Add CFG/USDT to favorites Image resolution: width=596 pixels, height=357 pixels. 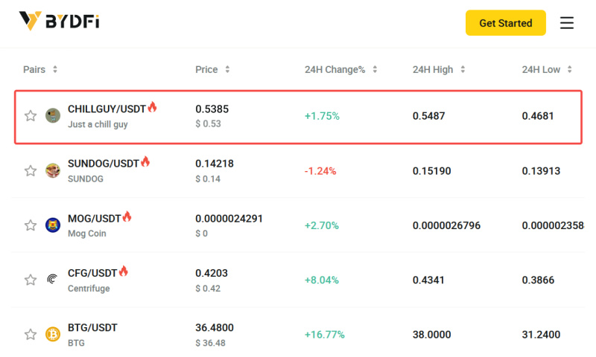(x=31, y=280)
